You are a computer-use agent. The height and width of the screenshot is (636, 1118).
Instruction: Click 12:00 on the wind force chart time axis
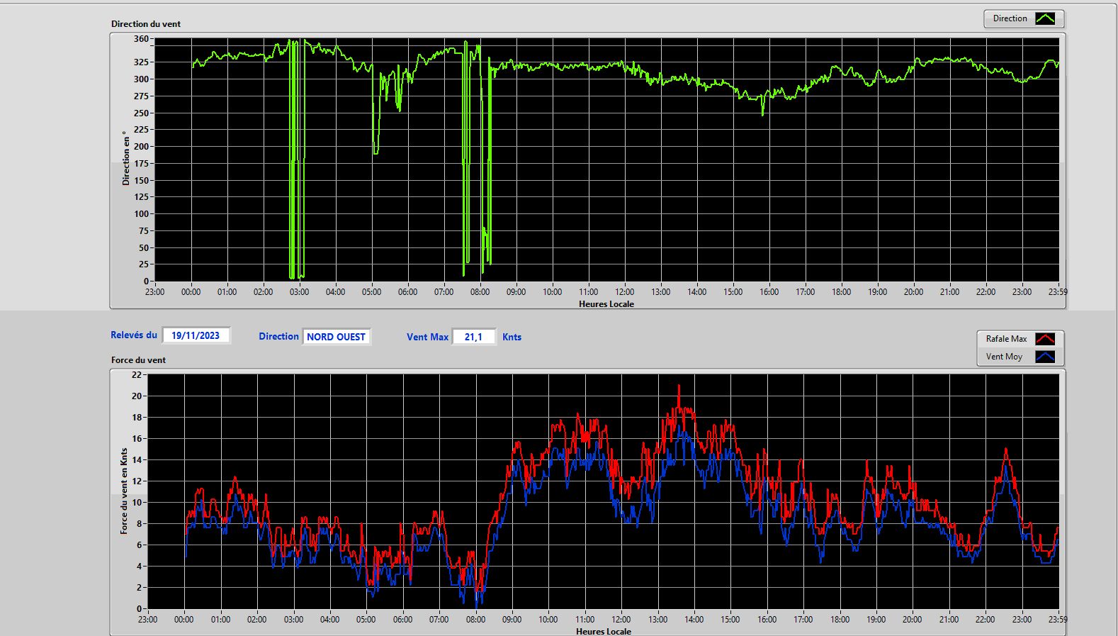621,620
